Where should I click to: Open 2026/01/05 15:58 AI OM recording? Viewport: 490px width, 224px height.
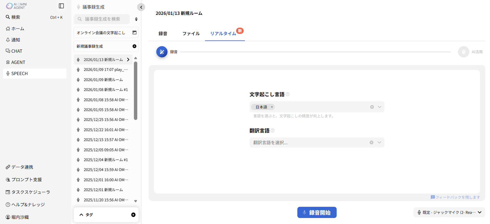[x=103, y=110]
